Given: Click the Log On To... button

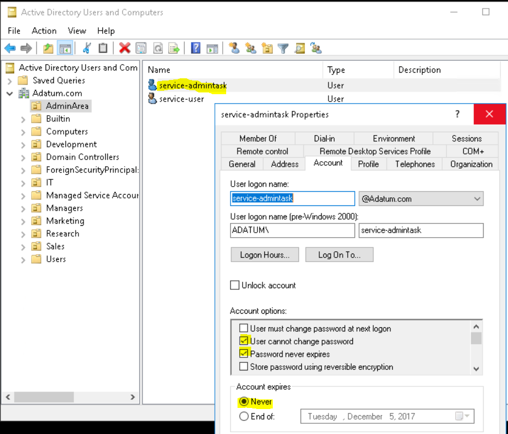Looking at the screenshot, I should pos(339,255).
